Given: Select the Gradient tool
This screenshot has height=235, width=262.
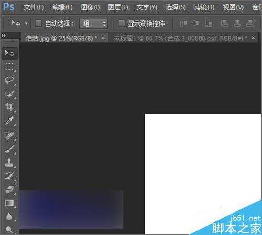Looking at the screenshot, I should 9,203.
